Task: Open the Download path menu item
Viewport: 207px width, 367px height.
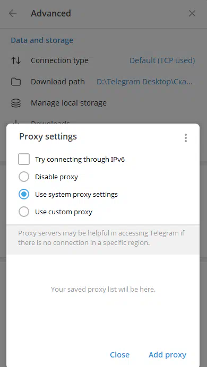Action: coord(103,82)
